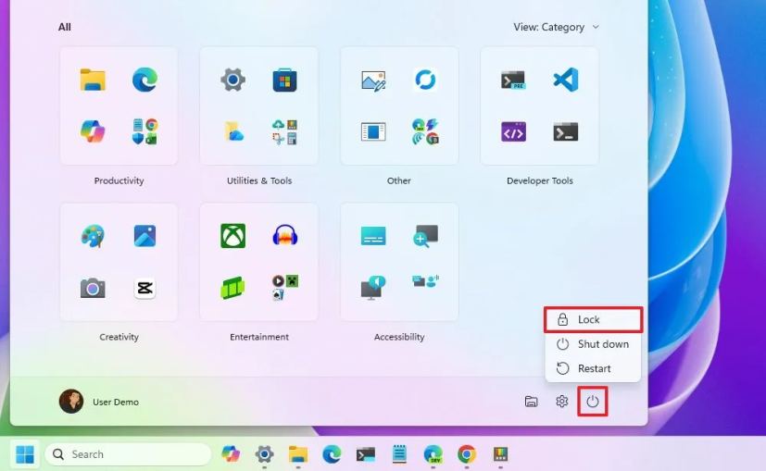The width and height of the screenshot is (766, 471).
Task: Open Settings from the taskbar
Action: [x=264, y=454]
